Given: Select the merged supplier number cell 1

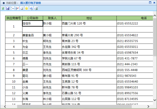Looking at the screenshot, I should 14,26.
